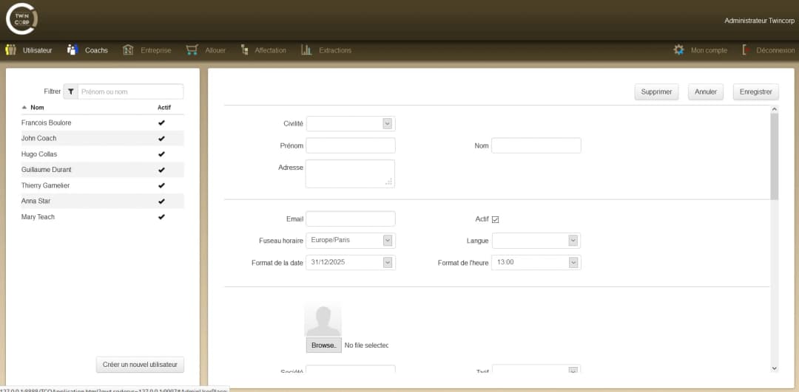Click the Allouer shopping cart icon

192,50
